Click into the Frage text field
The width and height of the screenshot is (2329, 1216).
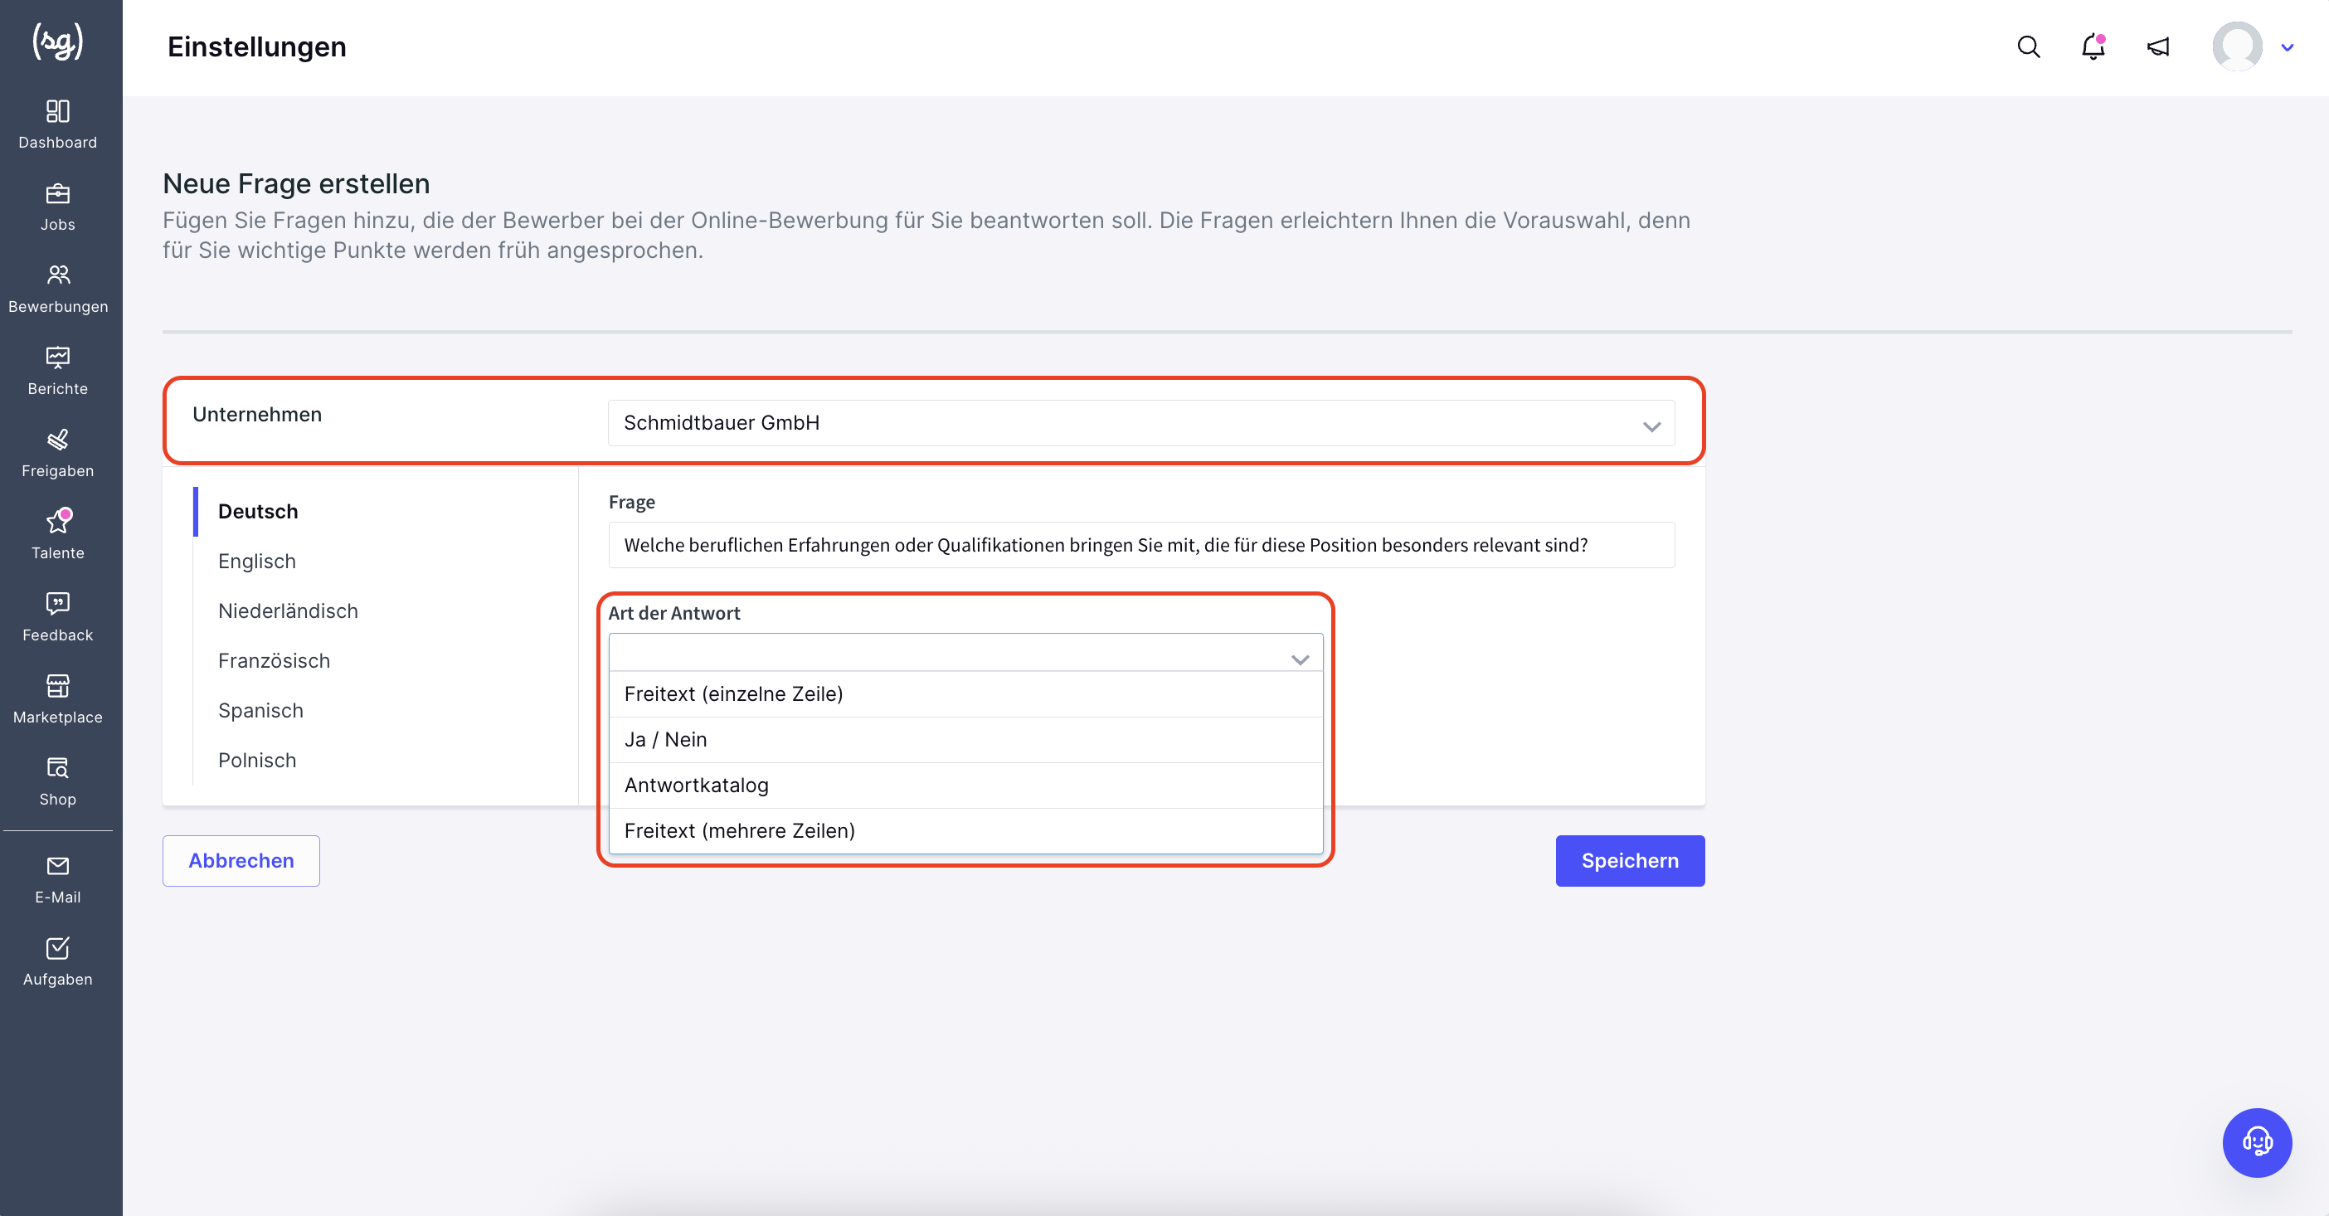tap(1141, 544)
